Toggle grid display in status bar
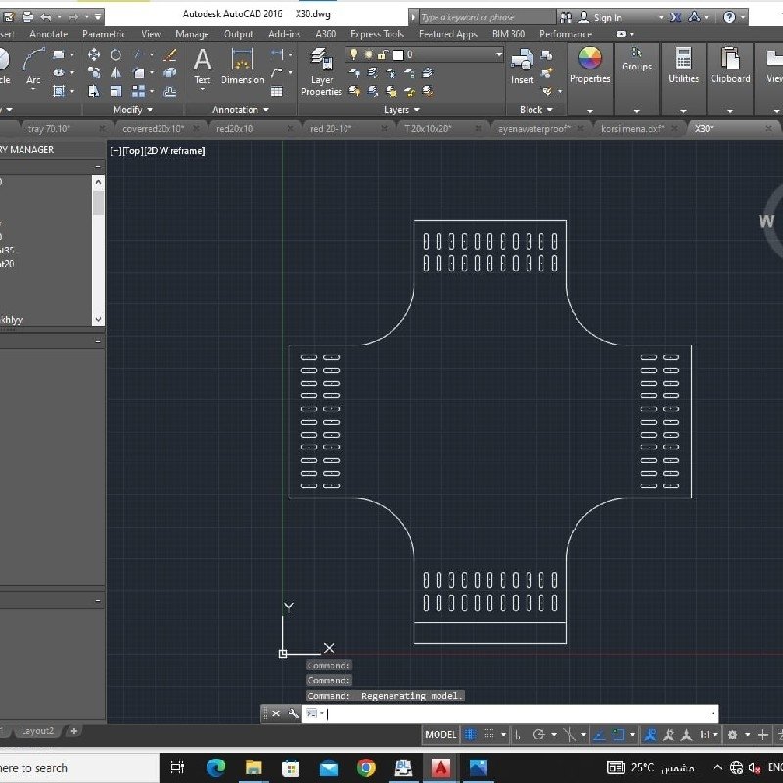783x783 pixels. tap(472, 734)
